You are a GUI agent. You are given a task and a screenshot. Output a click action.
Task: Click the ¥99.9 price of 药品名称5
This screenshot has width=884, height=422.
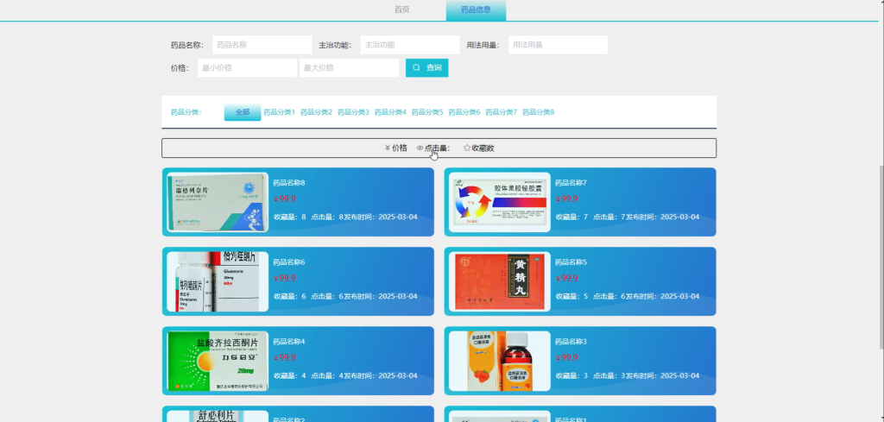[566, 279]
